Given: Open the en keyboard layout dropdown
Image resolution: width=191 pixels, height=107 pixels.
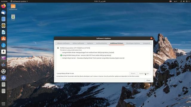Looking at the screenshot, I should pyautogui.click(x=175, y=1).
